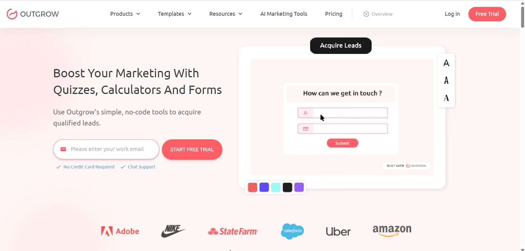525x251 pixels.
Task: Click the Outgrow logo icon
Action: click(x=12, y=14)
